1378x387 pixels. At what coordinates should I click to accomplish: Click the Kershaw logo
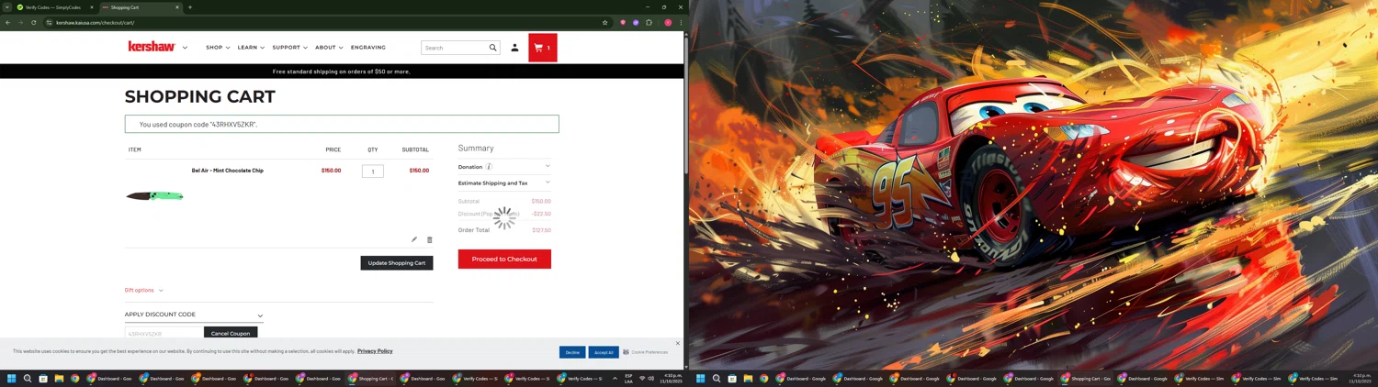[x=152, y=47]
